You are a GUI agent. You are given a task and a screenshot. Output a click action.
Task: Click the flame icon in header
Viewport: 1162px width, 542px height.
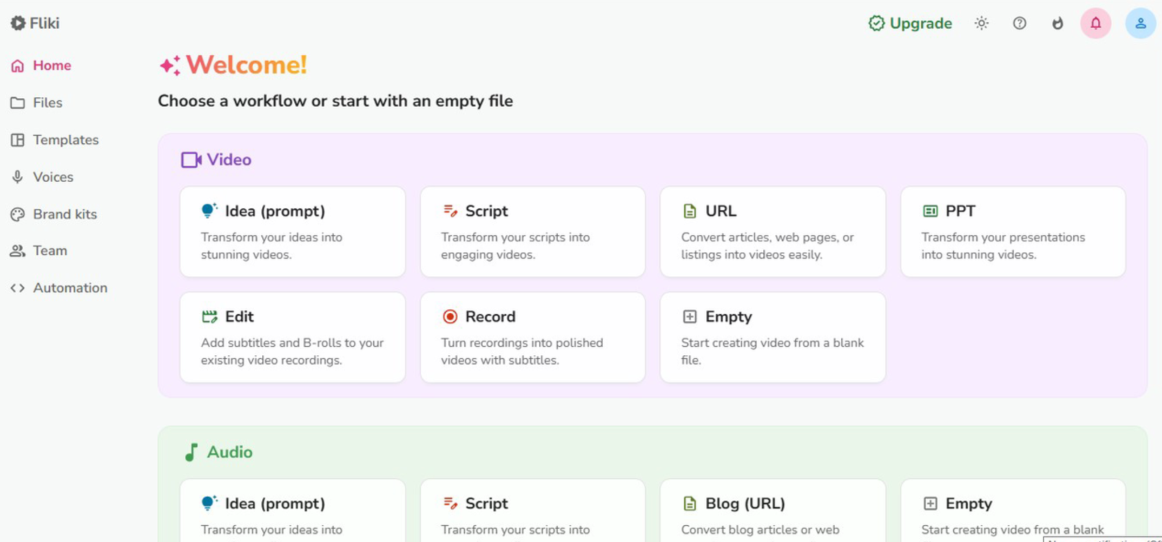click(x=1057, y=23)
